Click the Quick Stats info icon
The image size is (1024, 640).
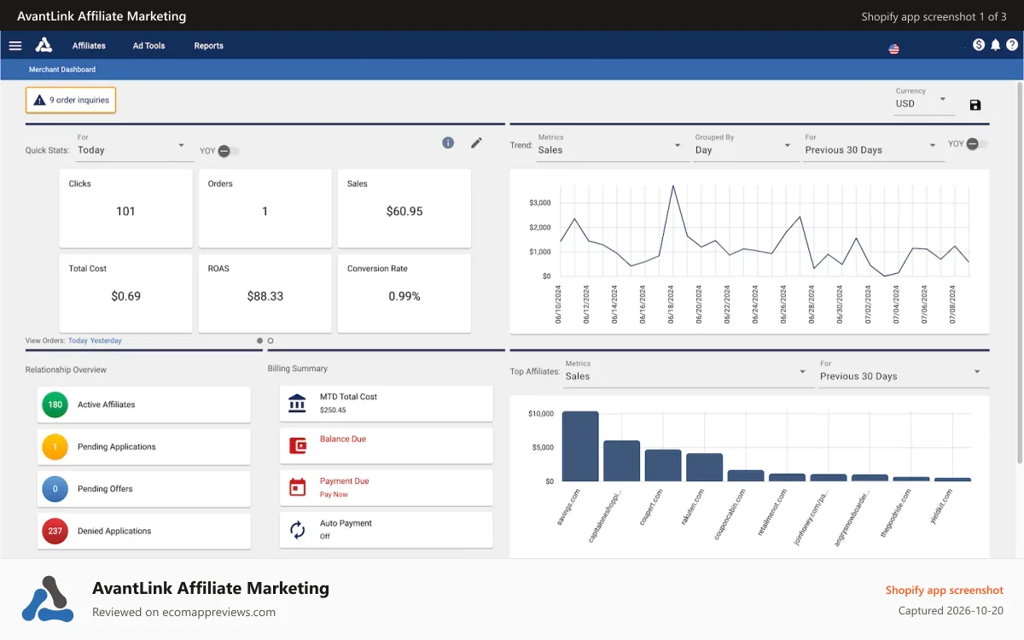448,143
